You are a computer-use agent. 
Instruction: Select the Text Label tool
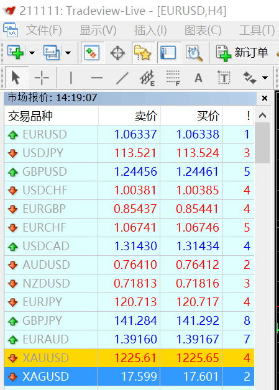coord(224,78)
